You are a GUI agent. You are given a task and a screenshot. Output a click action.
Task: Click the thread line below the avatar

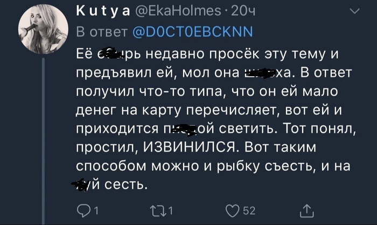(43, 134)
